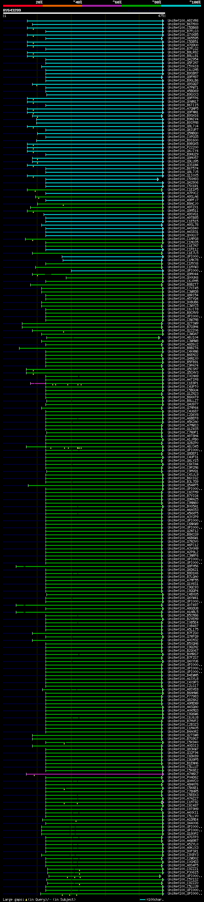Click hit label UniRef100_Q9FFP6
Image resolution: width=204 pixels, height=902 pixels.
(x=183, y=98)
